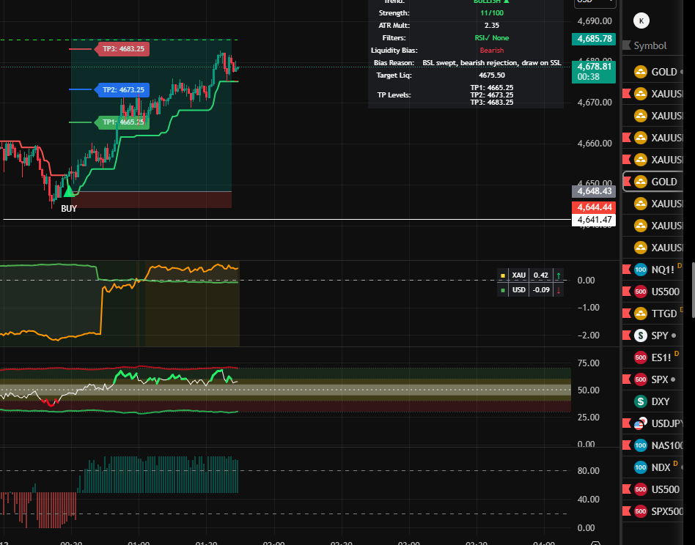Click the ES1! red 500 logo icon
The height and width of the screenshot is (545, 695).
(641, 357)
